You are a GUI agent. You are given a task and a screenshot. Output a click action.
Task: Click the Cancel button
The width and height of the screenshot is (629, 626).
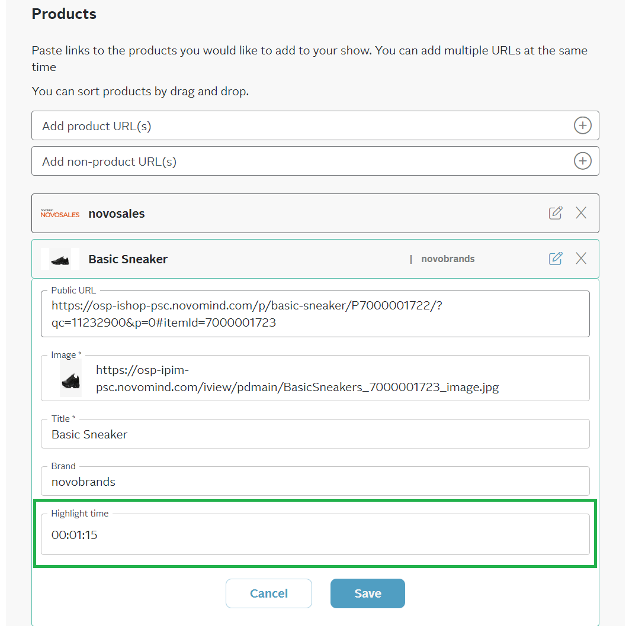[269, 593]
